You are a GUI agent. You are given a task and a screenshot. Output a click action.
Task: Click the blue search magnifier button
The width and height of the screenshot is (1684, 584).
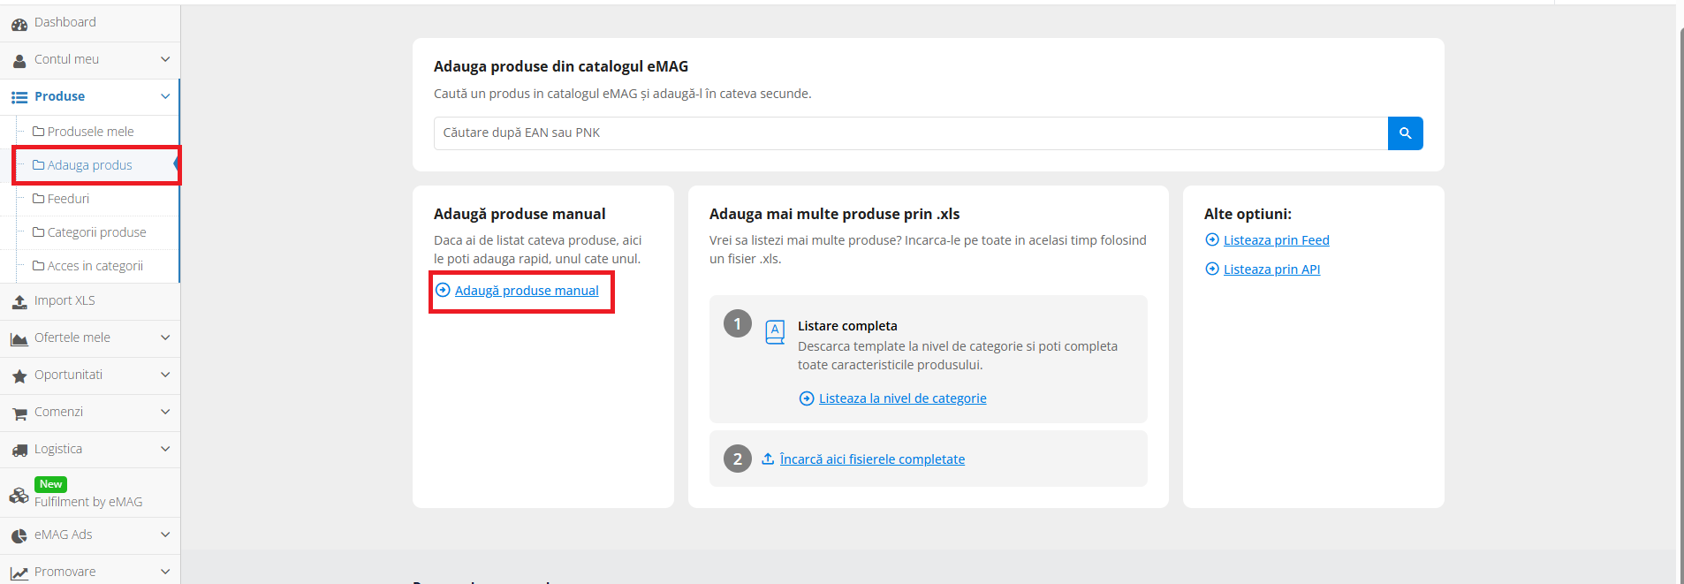pyautogui.click(x=1405, y=133)
